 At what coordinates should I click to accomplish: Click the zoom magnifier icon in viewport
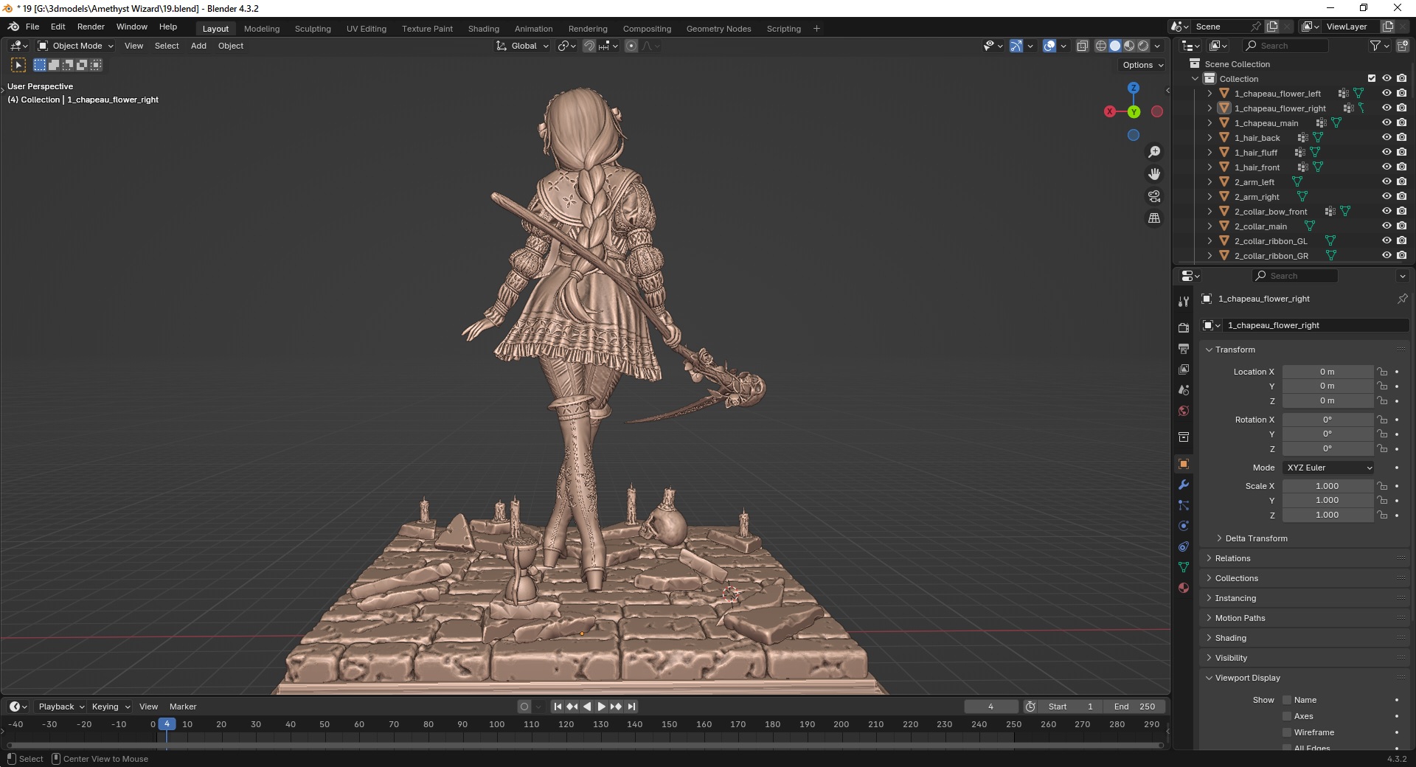(x=1154, y=152)
